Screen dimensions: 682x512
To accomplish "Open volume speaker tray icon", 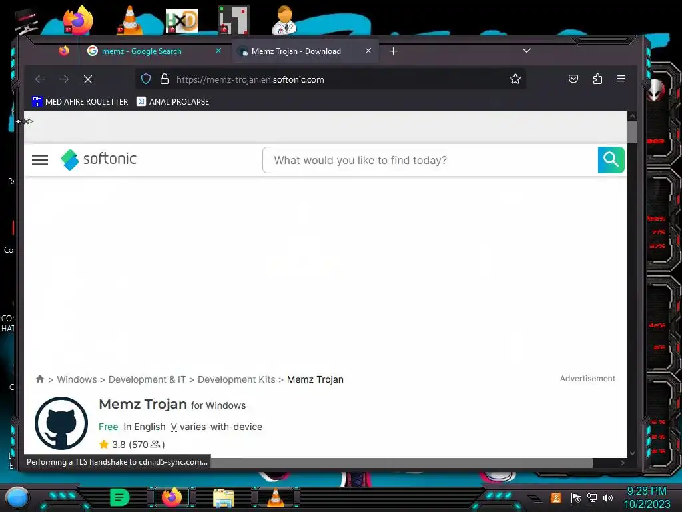I will pyautogui.click(x=608, y=497).
